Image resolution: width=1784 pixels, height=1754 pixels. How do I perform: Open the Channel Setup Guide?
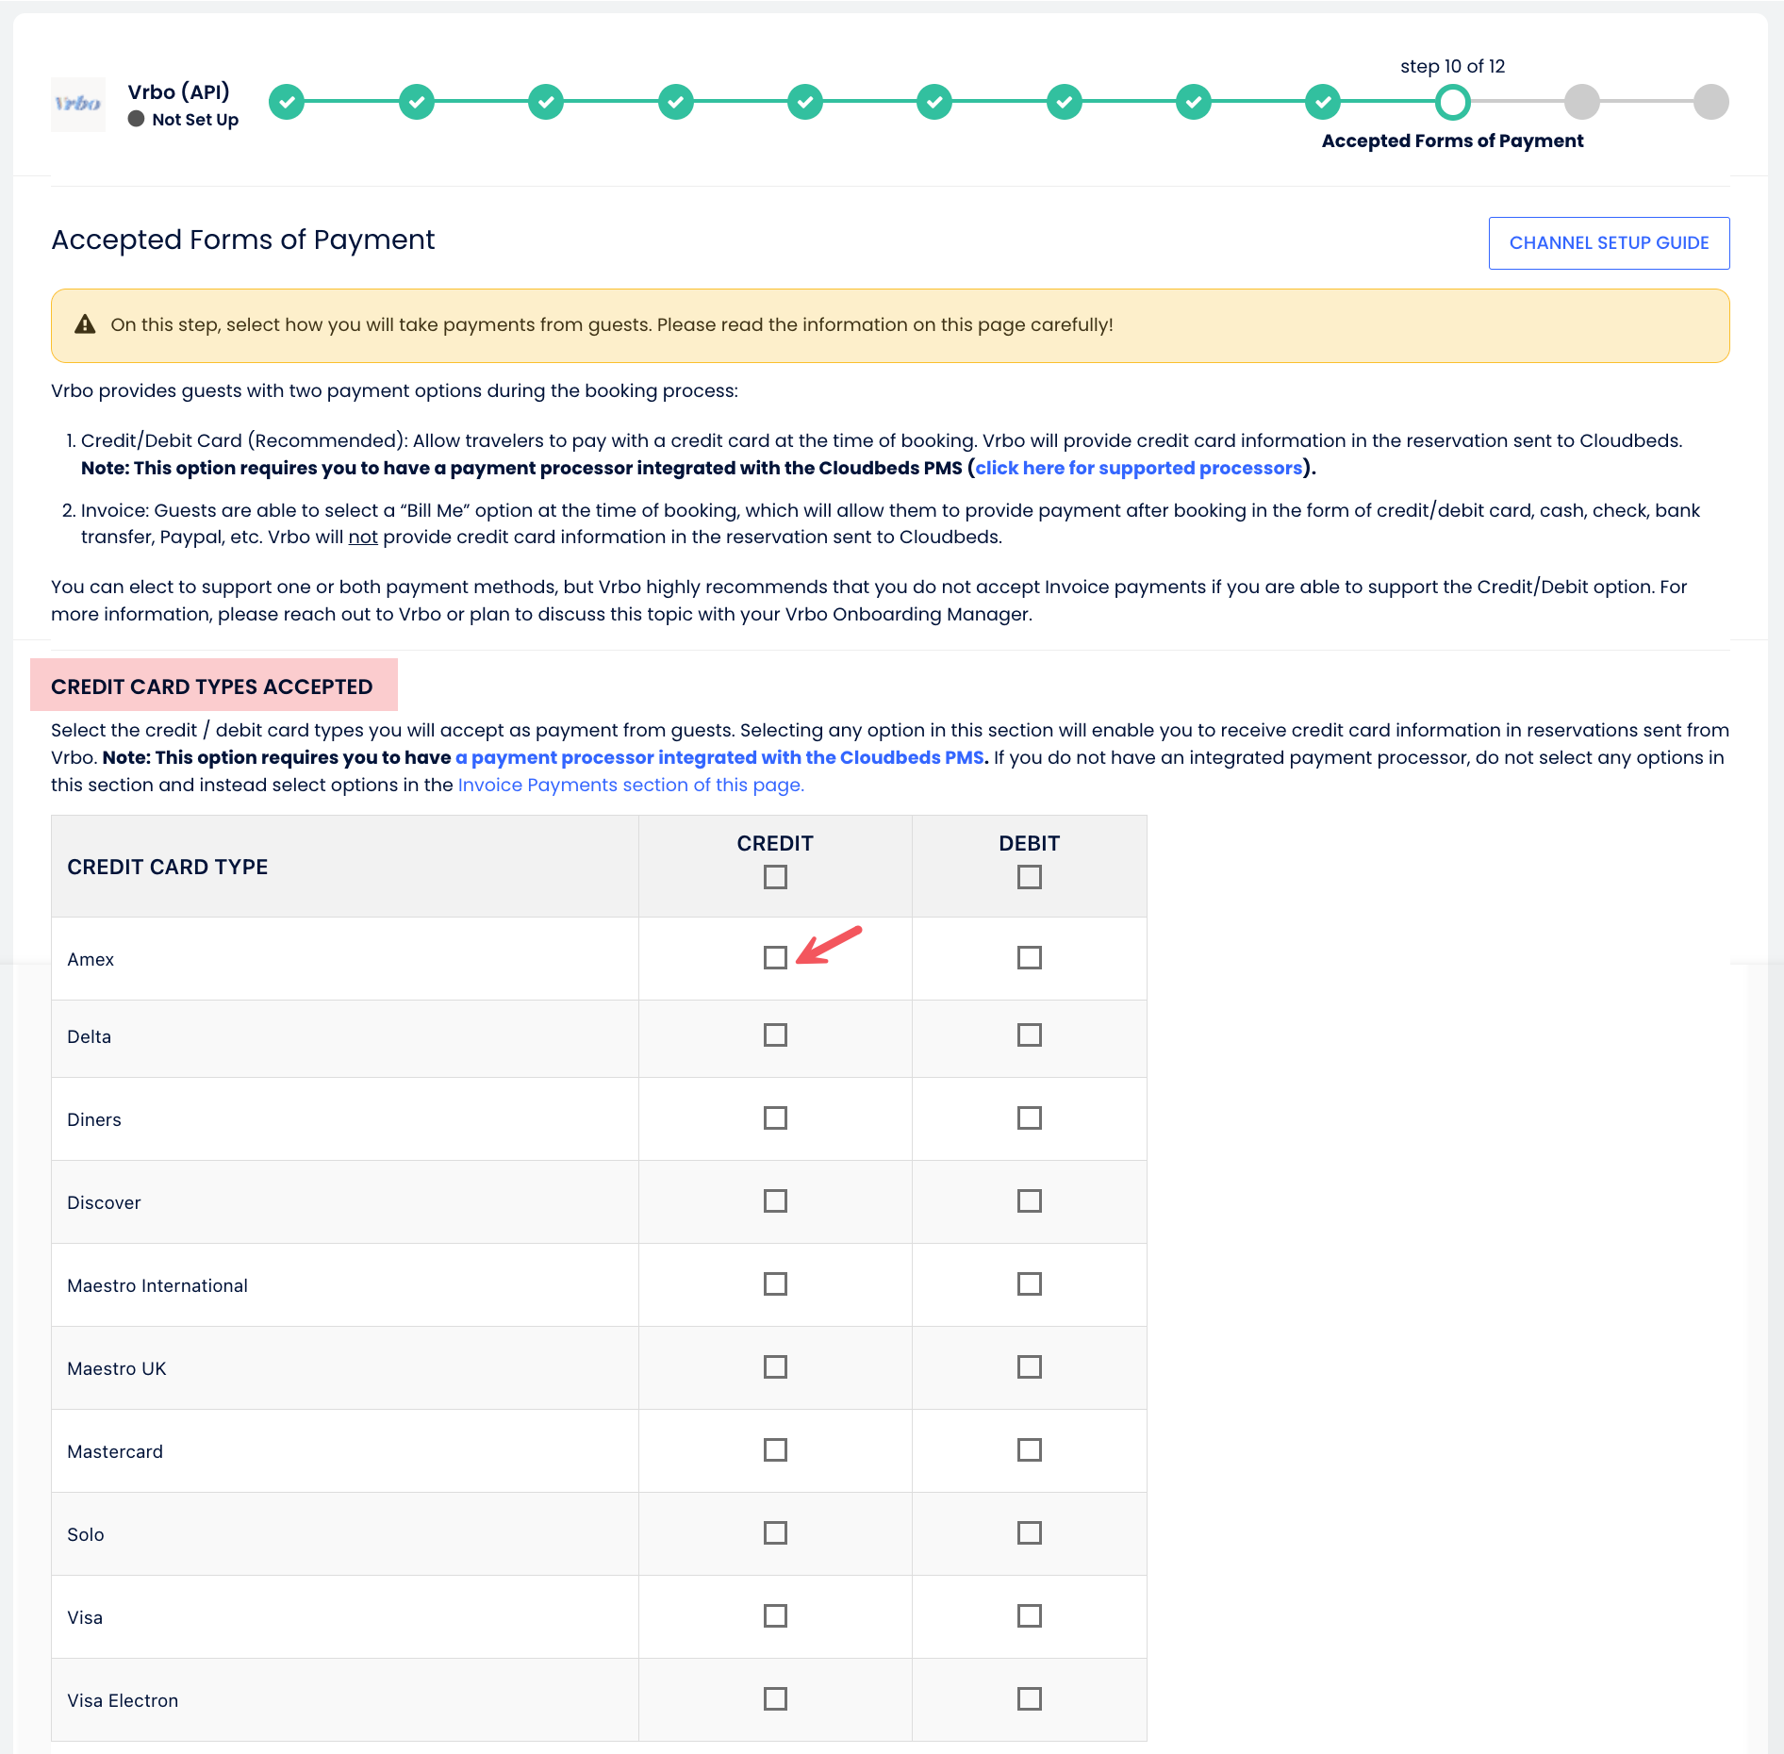1609,243
